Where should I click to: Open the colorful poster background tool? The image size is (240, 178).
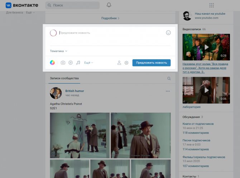[52, 62]
